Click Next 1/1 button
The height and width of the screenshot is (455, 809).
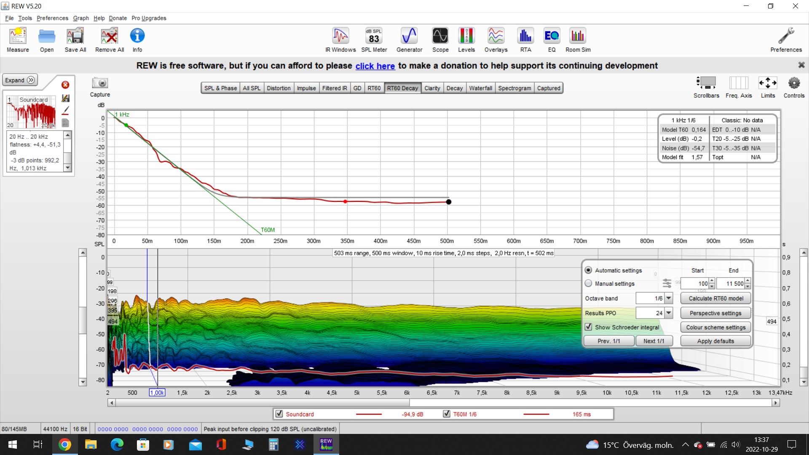pos(654,341)
